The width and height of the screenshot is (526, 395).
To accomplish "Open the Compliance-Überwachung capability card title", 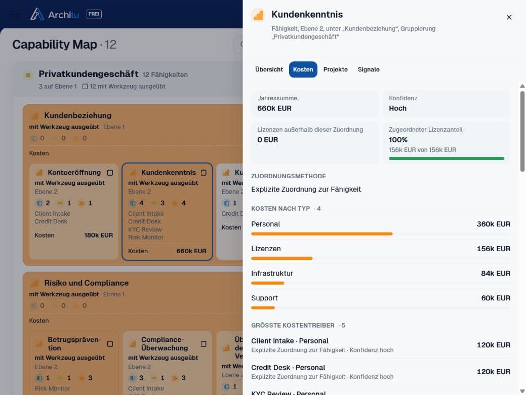I will click(165, 344).
